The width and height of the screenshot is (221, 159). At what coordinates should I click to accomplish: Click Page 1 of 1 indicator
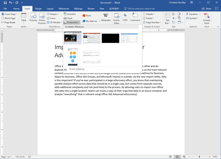(x=6, y=157)
